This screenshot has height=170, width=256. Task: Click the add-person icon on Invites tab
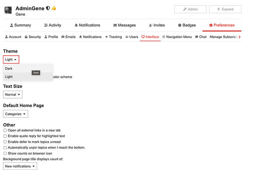tap(151, 25)
